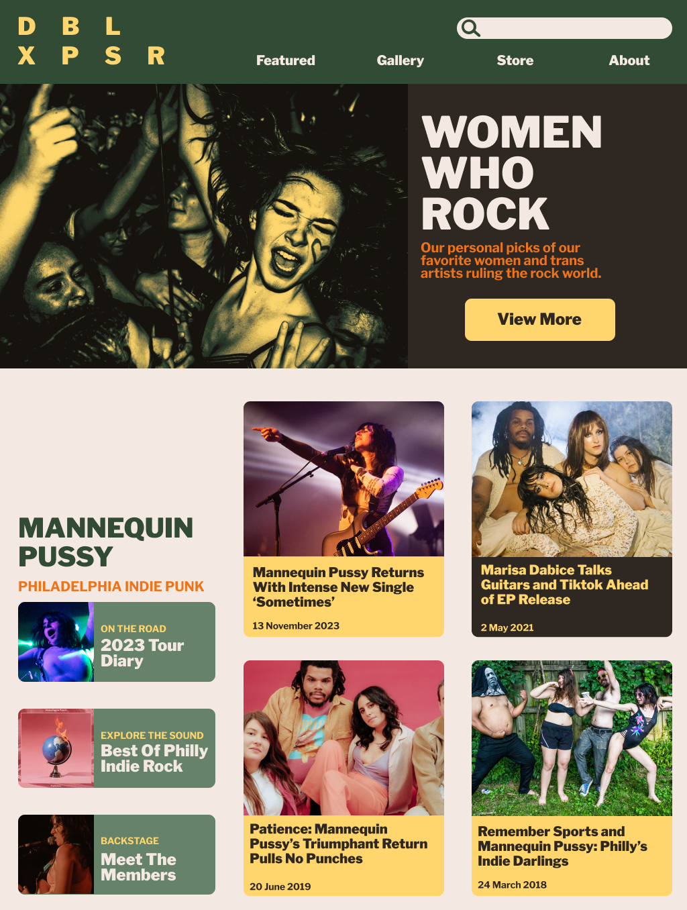687x910 pixels.
Task: Open the Meet The Members card
Action: point(117,854)
